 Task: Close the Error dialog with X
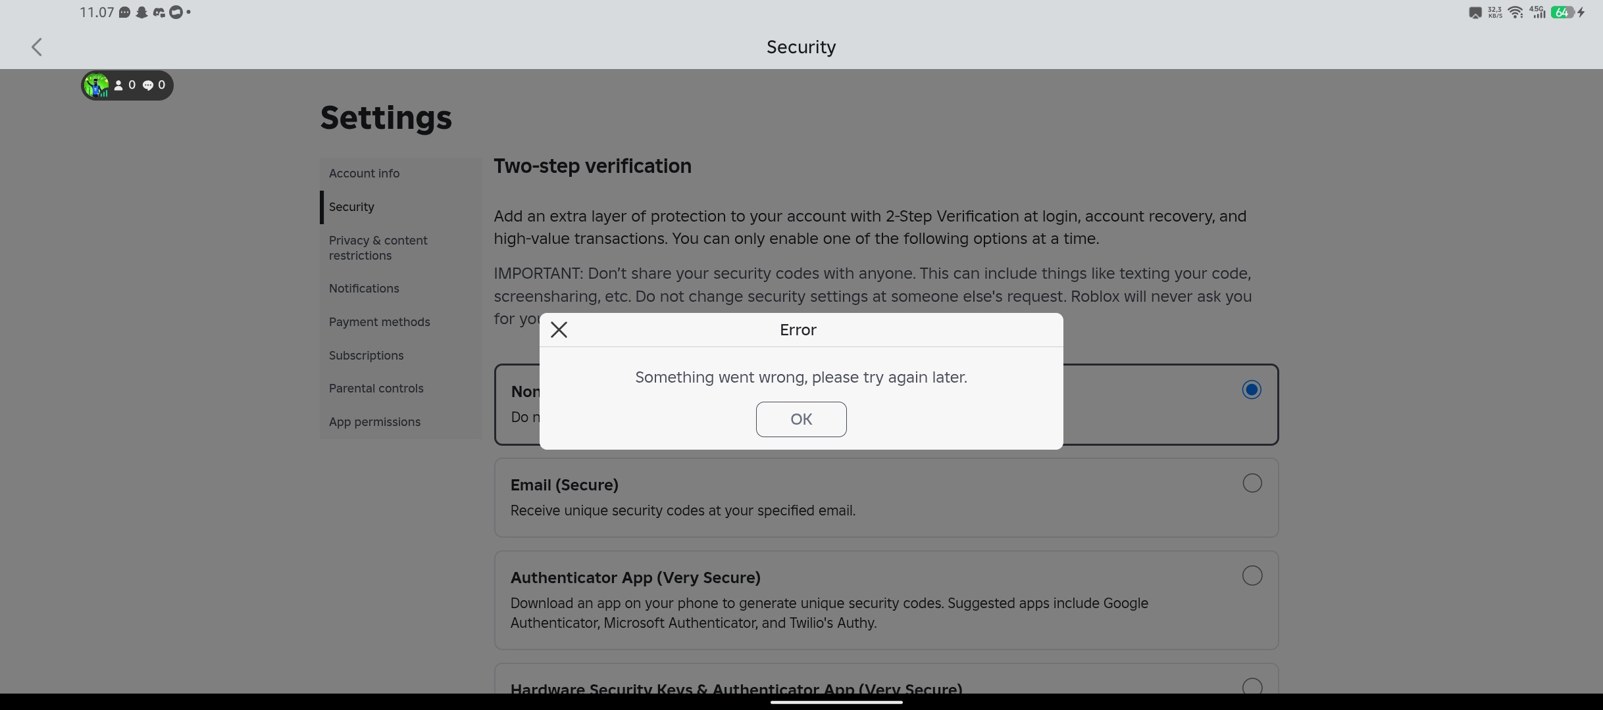559,329
